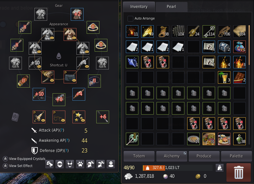Screen dimensions: 254x184
Task: Open the horse mount info icon
Action: [x=49, y=164]
